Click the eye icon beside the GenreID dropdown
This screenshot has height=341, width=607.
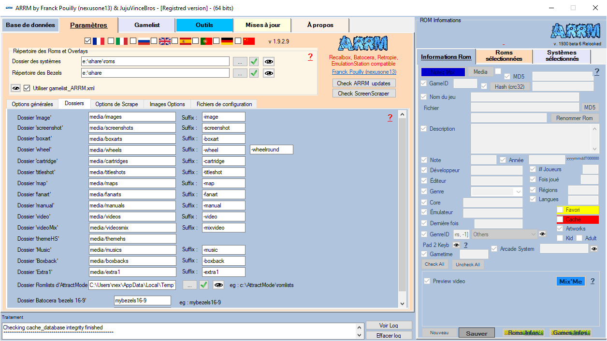tap(542, 234)
